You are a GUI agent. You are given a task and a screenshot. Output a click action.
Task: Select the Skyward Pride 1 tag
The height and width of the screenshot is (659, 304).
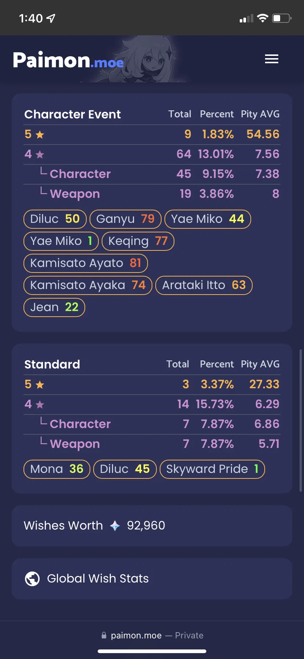(212, 469)
